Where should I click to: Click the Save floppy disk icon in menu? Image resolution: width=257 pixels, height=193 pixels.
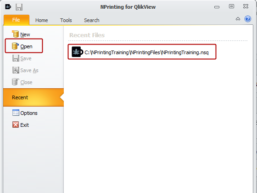[16, 58]
